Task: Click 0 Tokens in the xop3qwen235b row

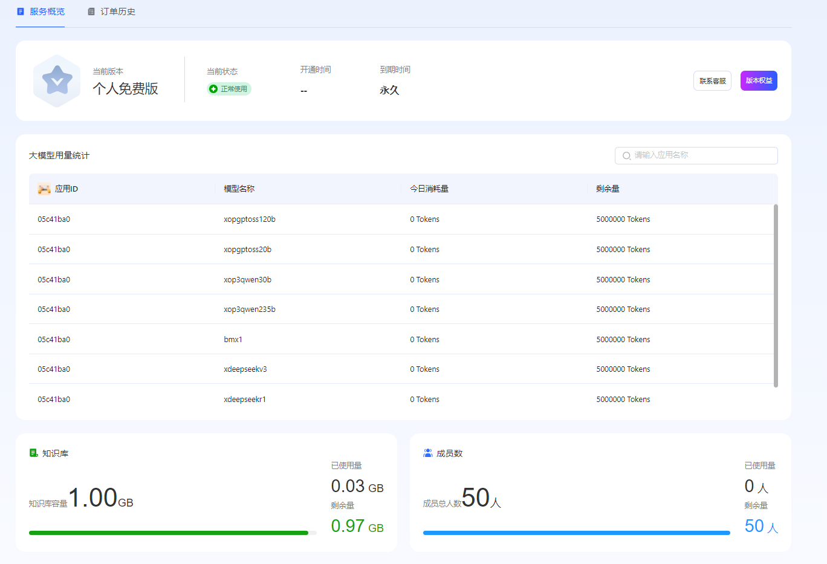Action: click(x=425, y=310)
